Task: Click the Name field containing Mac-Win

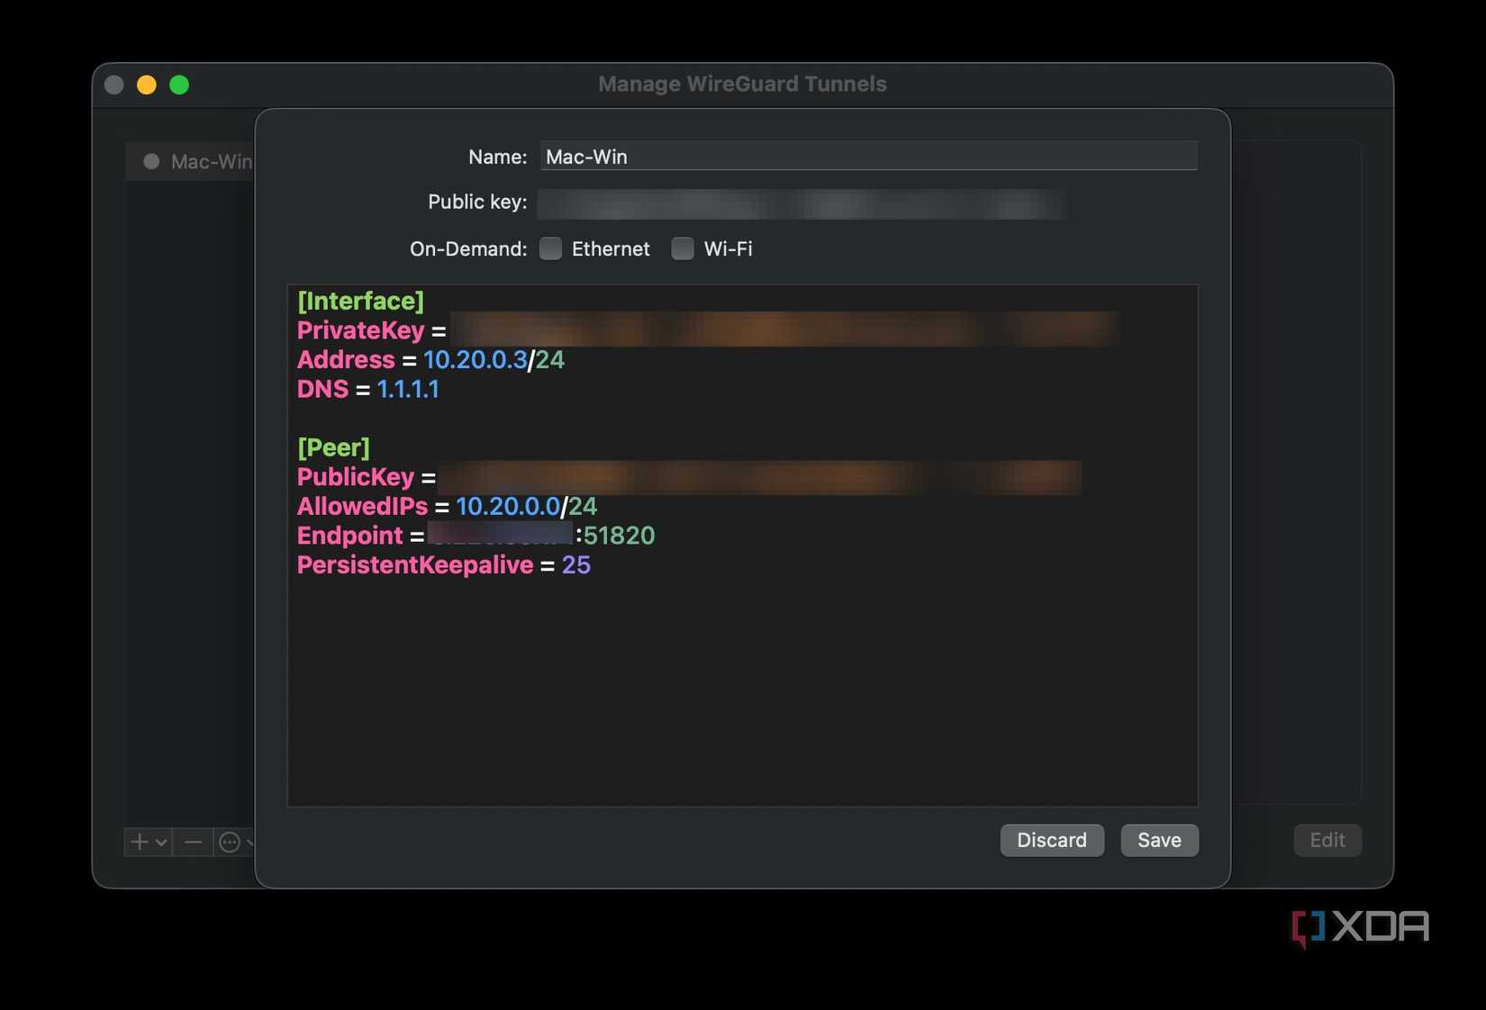Action: (x=868, y=157)
